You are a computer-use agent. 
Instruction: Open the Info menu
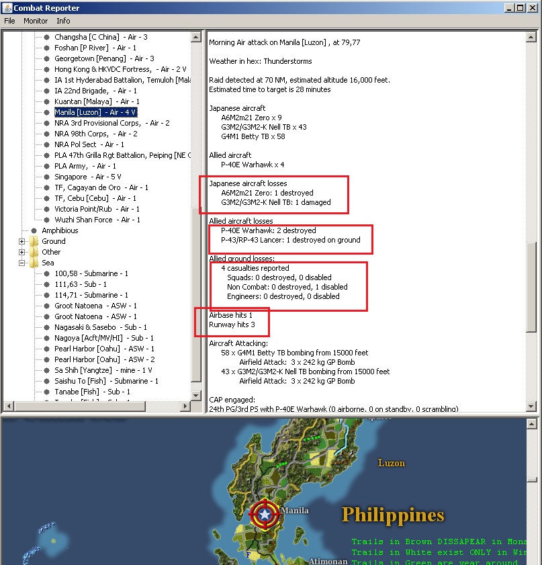[63, 21]
